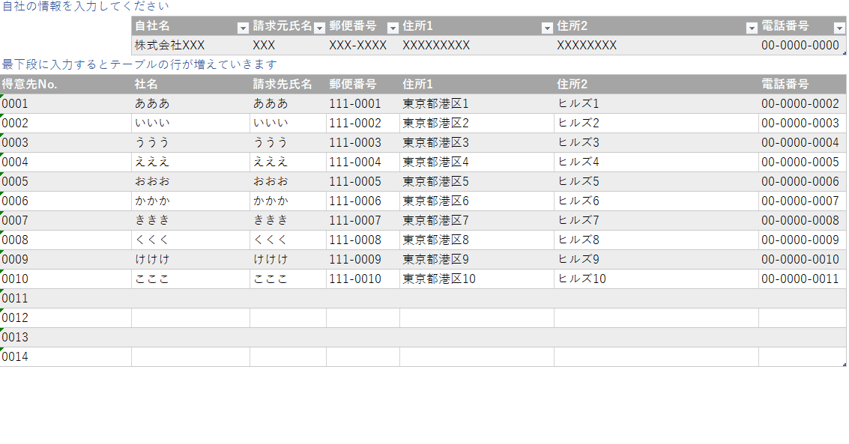The height and width of the screenshot is (444, 849).
Task: Click the empty 電話番号 cell in row 0012
Action: (x=802, y=317)
